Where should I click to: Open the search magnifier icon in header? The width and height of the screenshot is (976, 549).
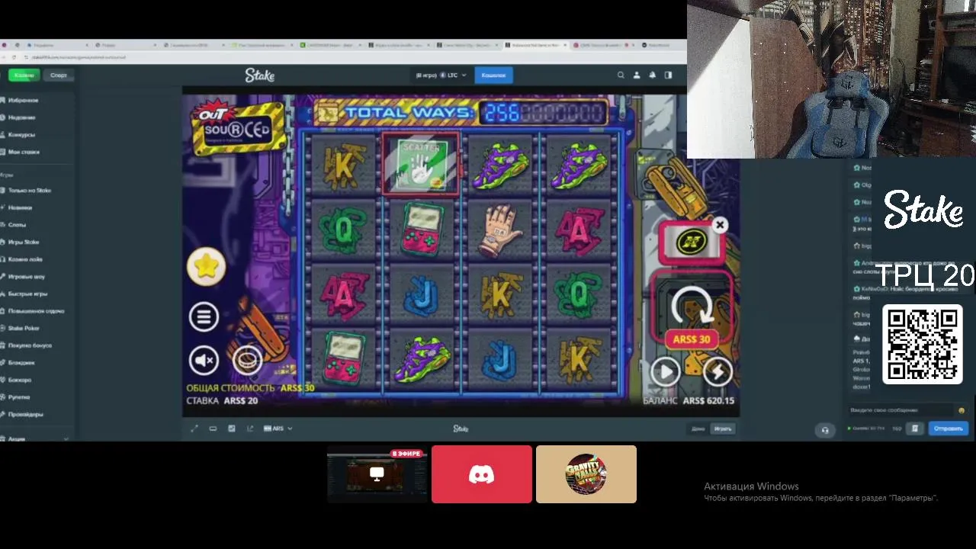point(621,75)
